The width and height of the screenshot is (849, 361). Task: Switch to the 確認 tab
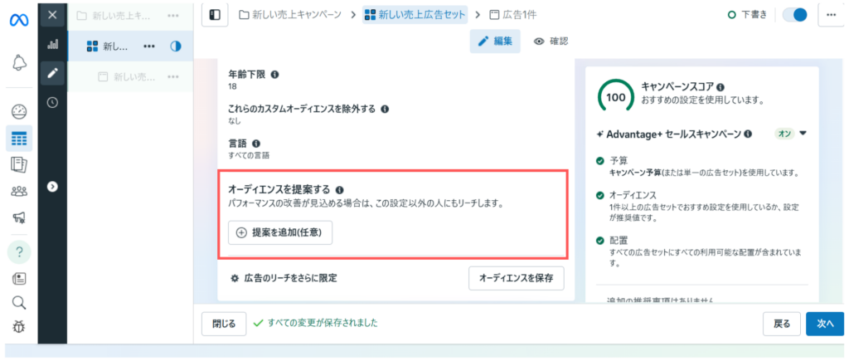click(551, 41)
